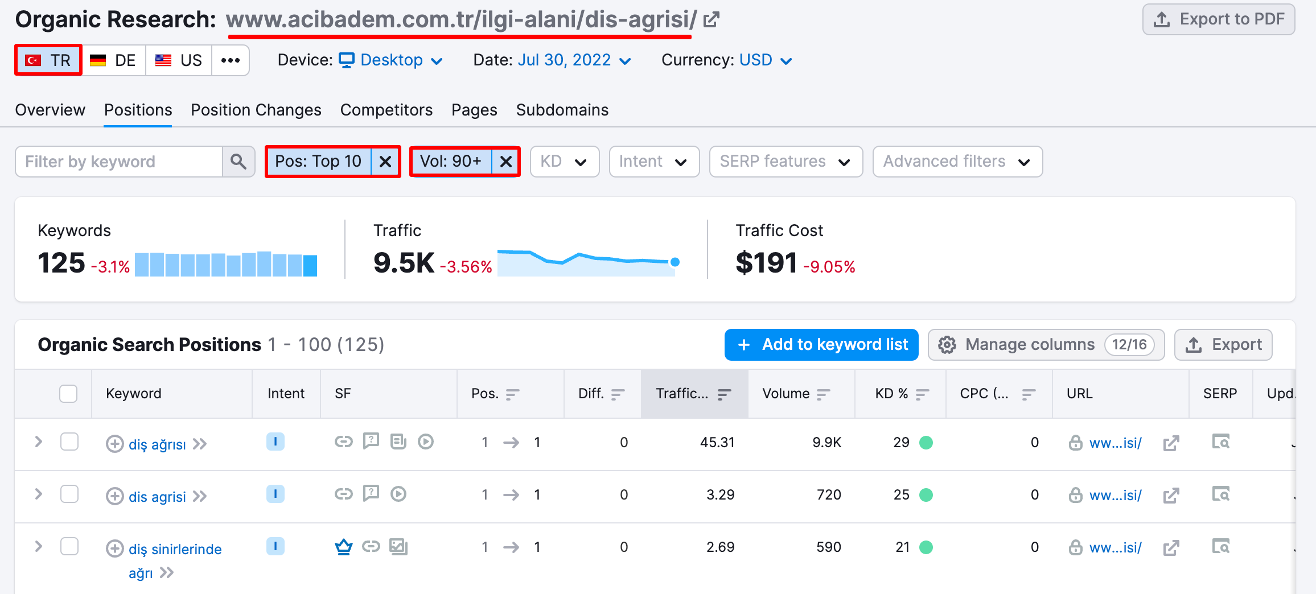Open the diş ağrısı keyword link

coord(157,444)
